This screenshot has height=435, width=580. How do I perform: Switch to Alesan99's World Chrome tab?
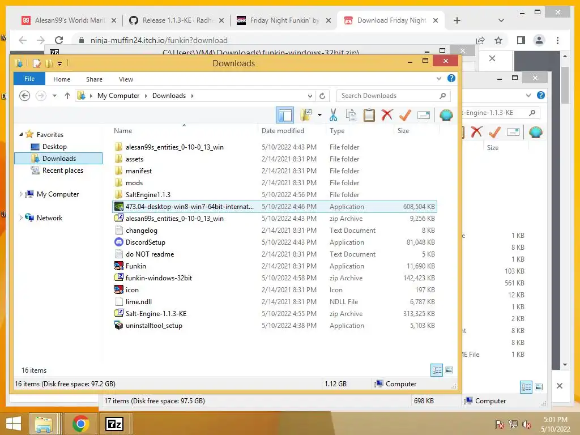pos(69,20)
